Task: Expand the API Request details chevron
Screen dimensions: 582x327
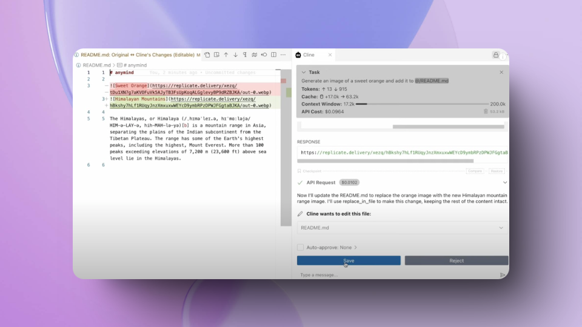Action: 504,182
